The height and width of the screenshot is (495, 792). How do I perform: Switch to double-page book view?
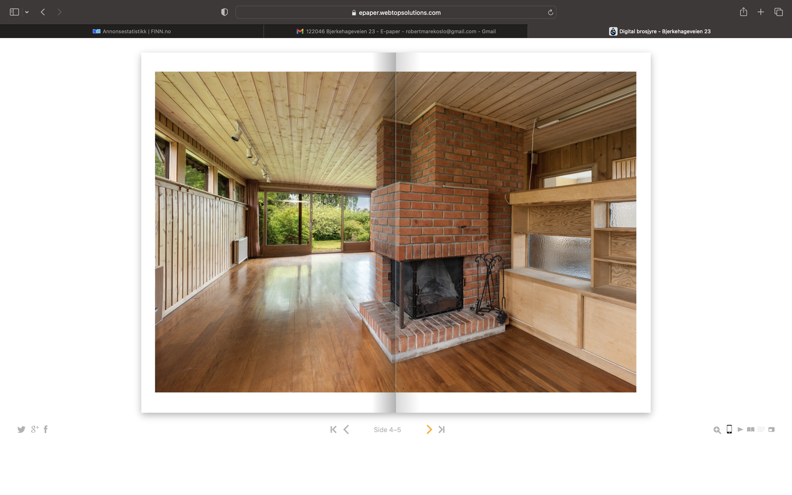pos(751,429)
